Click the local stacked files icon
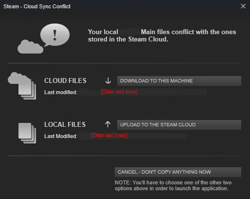This screenshot has width=250, height=199. pos(27,133)
